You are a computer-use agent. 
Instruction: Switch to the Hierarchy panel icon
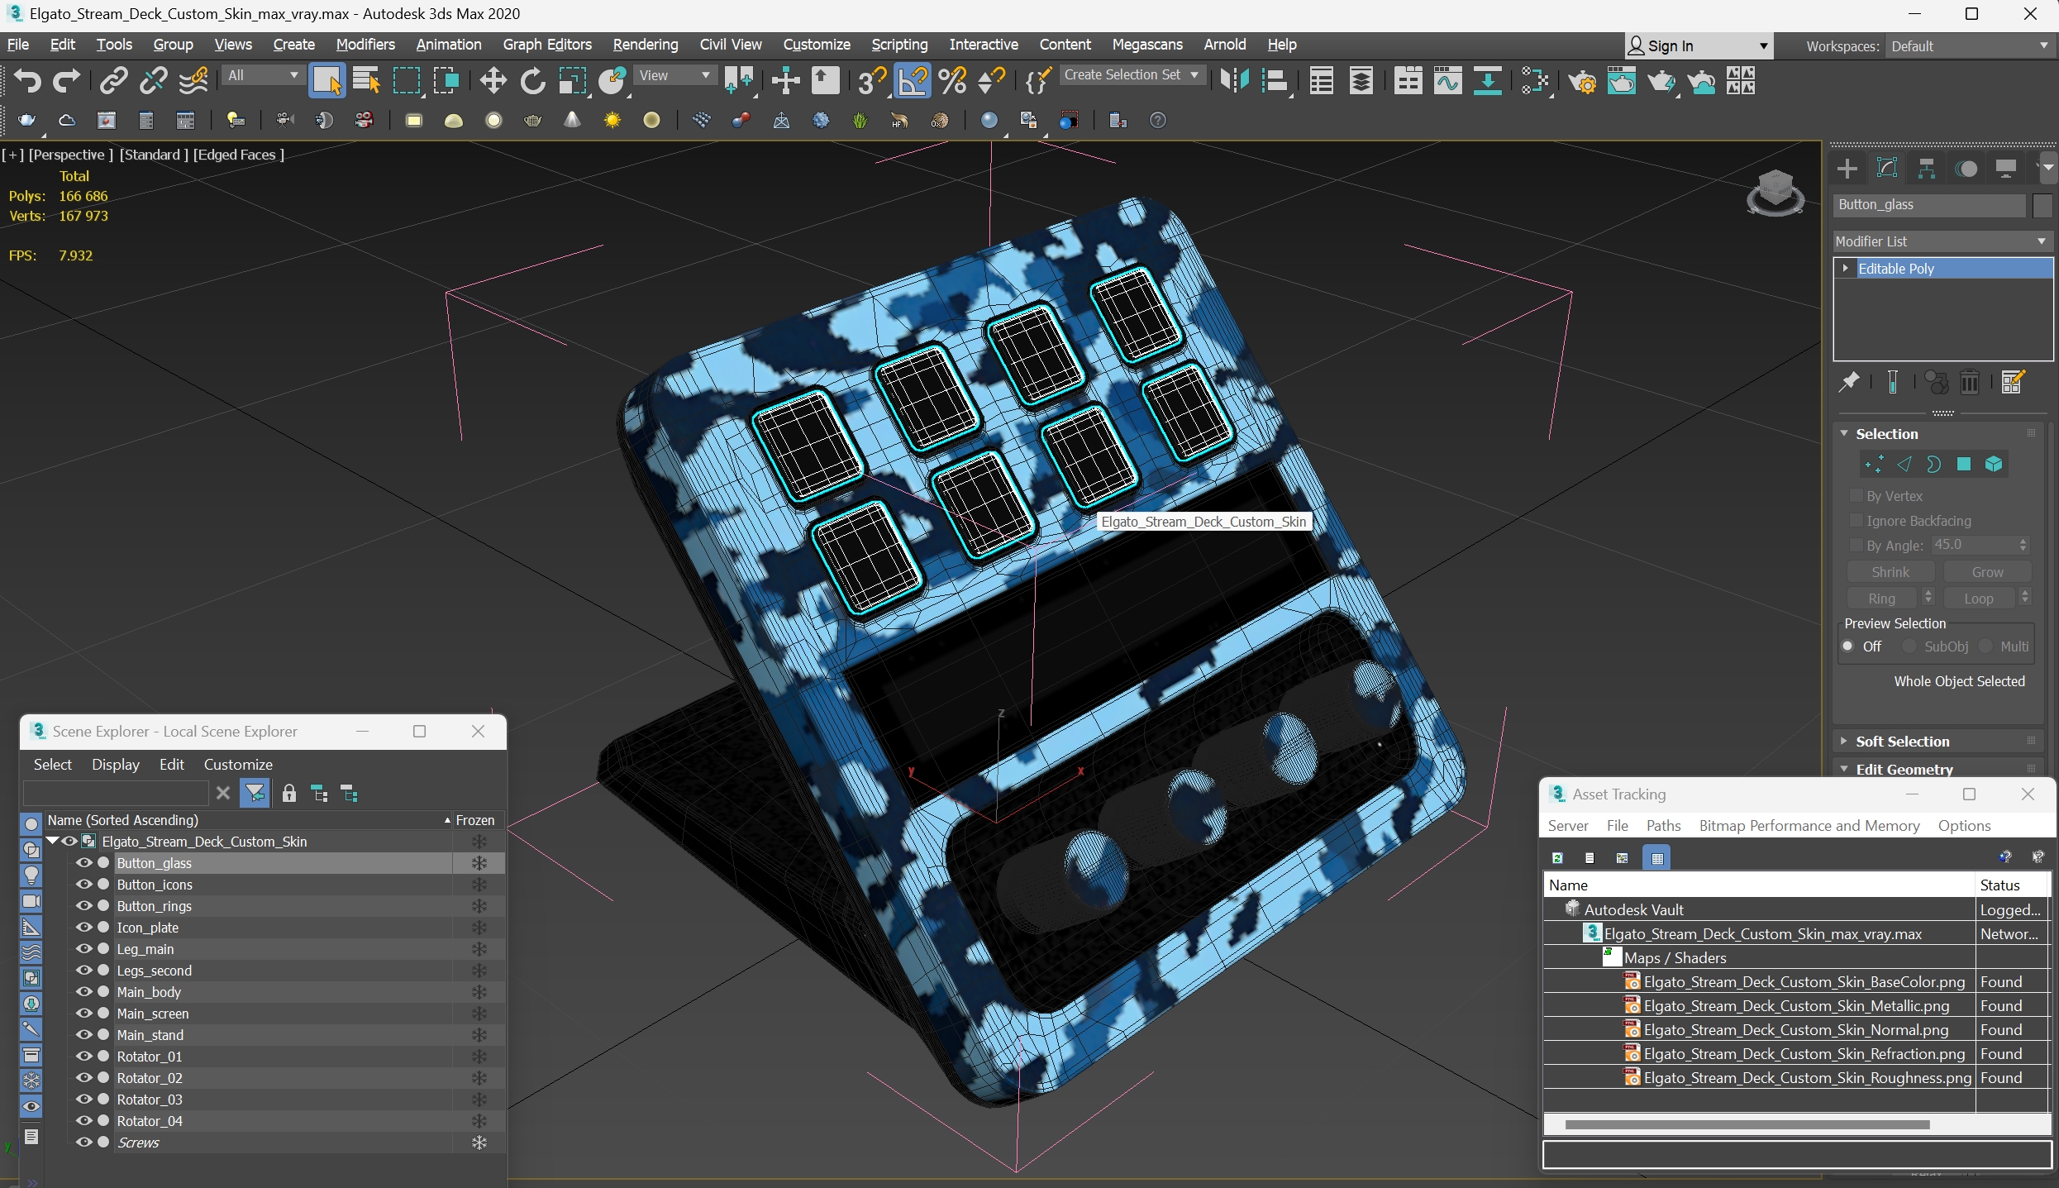tap(1927, 169)
